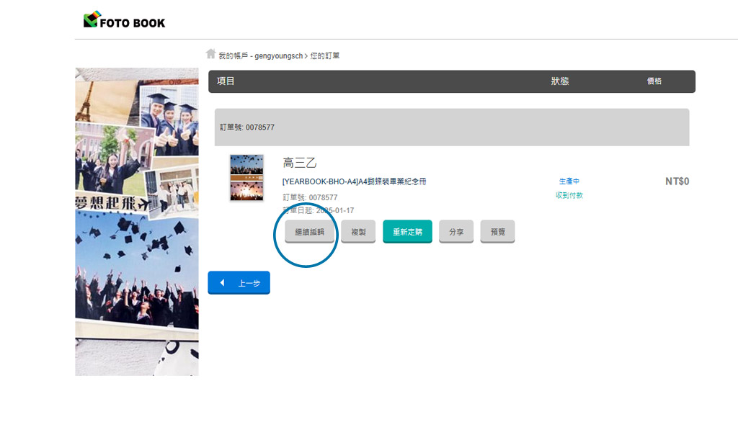Preview the book with 預覽
This screenshot has width=738, height=445.
pos(497,231)
